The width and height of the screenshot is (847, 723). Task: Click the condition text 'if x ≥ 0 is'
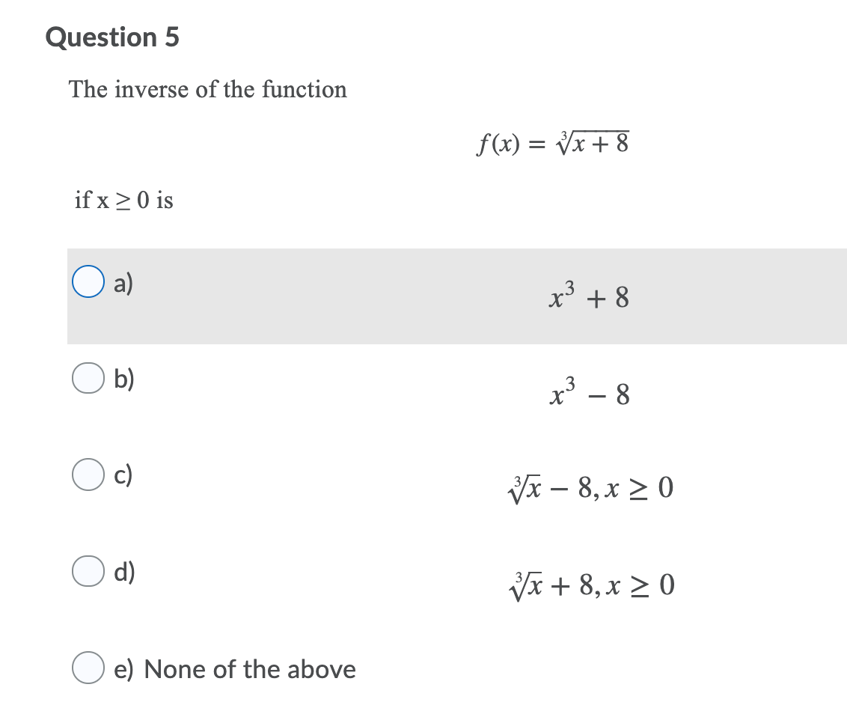pos(124,200)
